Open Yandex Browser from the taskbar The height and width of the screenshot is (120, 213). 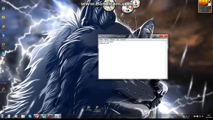pyautogui.click(x=37, y=116)
